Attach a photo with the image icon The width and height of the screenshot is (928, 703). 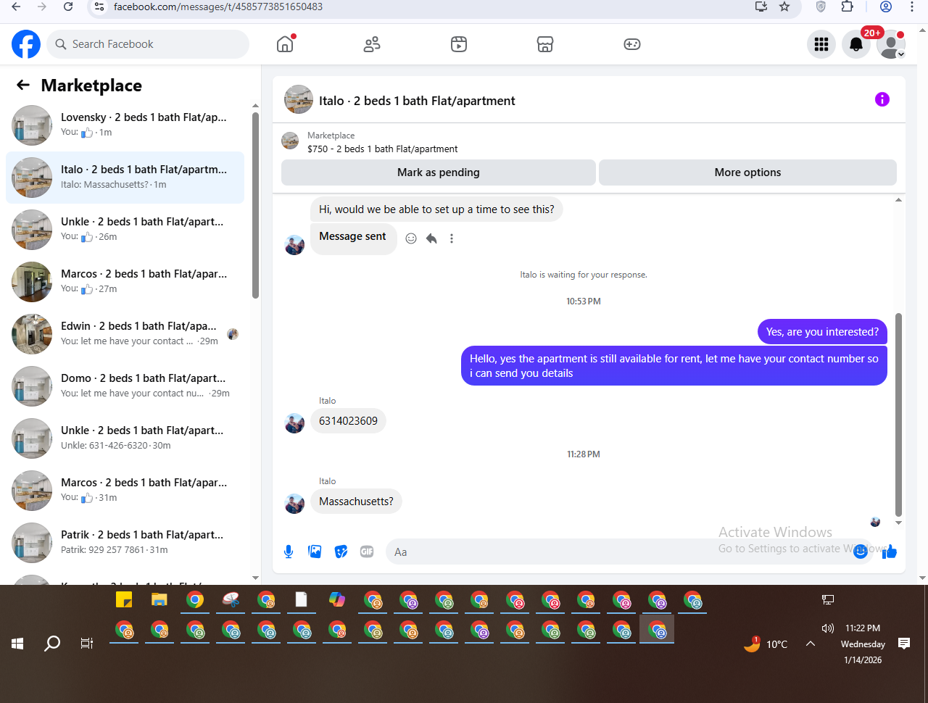pyautogui.click(x=315, y=552)
